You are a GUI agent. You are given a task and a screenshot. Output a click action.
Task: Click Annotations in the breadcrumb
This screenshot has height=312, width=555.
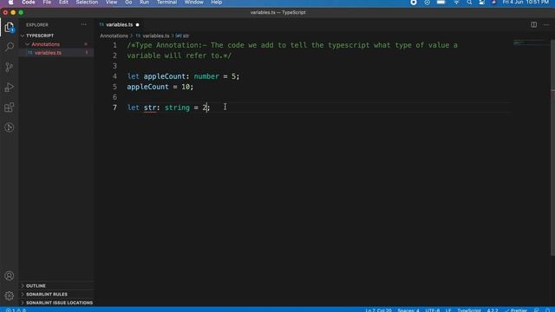pos(114,36)
